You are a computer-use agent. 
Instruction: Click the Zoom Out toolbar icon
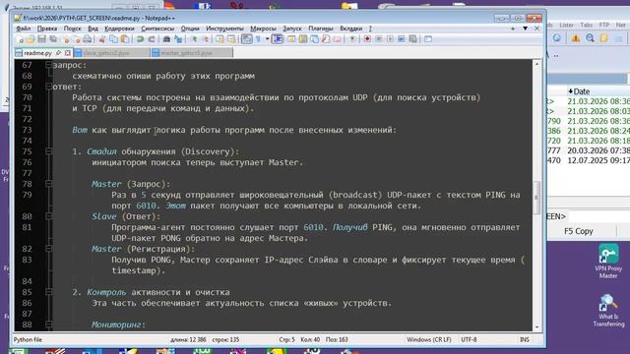point(206,39)
